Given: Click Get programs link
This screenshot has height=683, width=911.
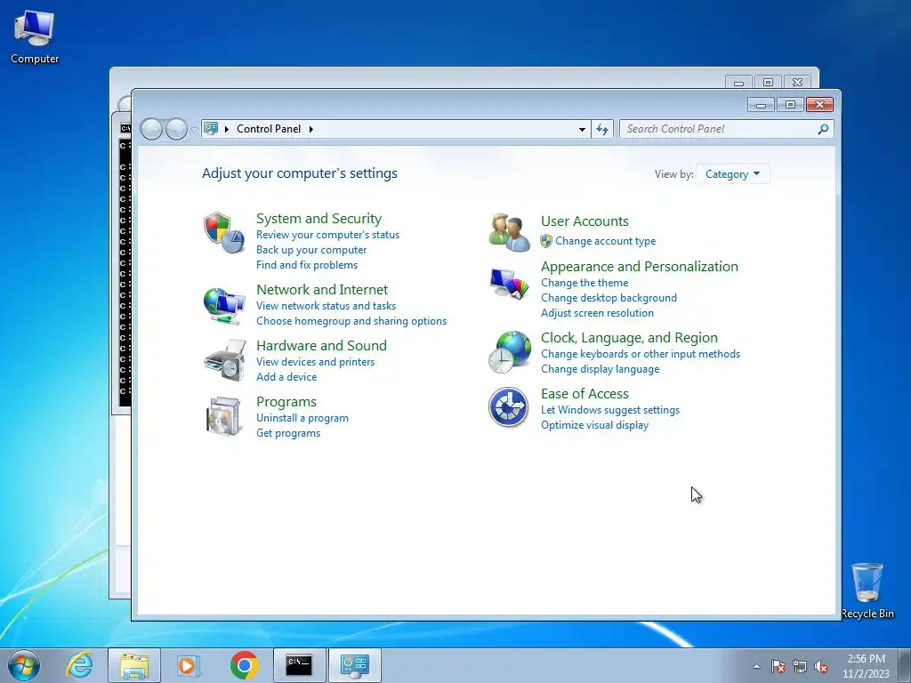Looking at the screenshot, I should 288,433.
